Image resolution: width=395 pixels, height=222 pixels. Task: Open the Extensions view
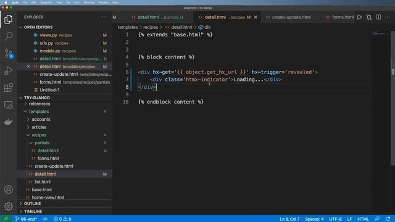(x=8, y=88)
